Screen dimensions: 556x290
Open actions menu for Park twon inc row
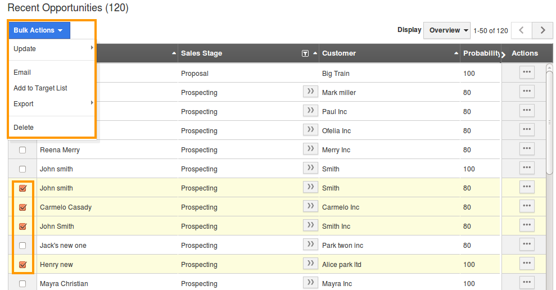[x=527, y=244]
